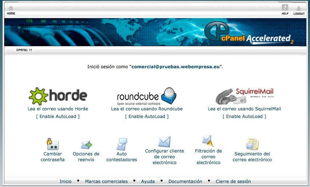Click 'Seguimiento del correo electrónico' text
The image size is (310, 187).
pos(252,157)
